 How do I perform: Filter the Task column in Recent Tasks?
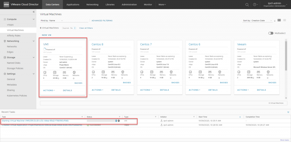click(82, 117)
